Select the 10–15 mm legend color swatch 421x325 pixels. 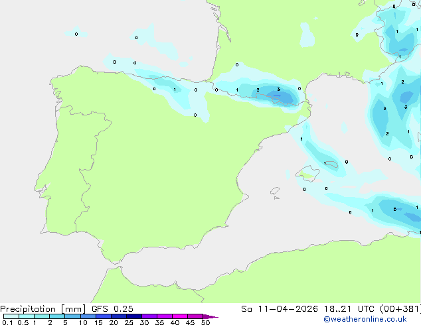88,316
